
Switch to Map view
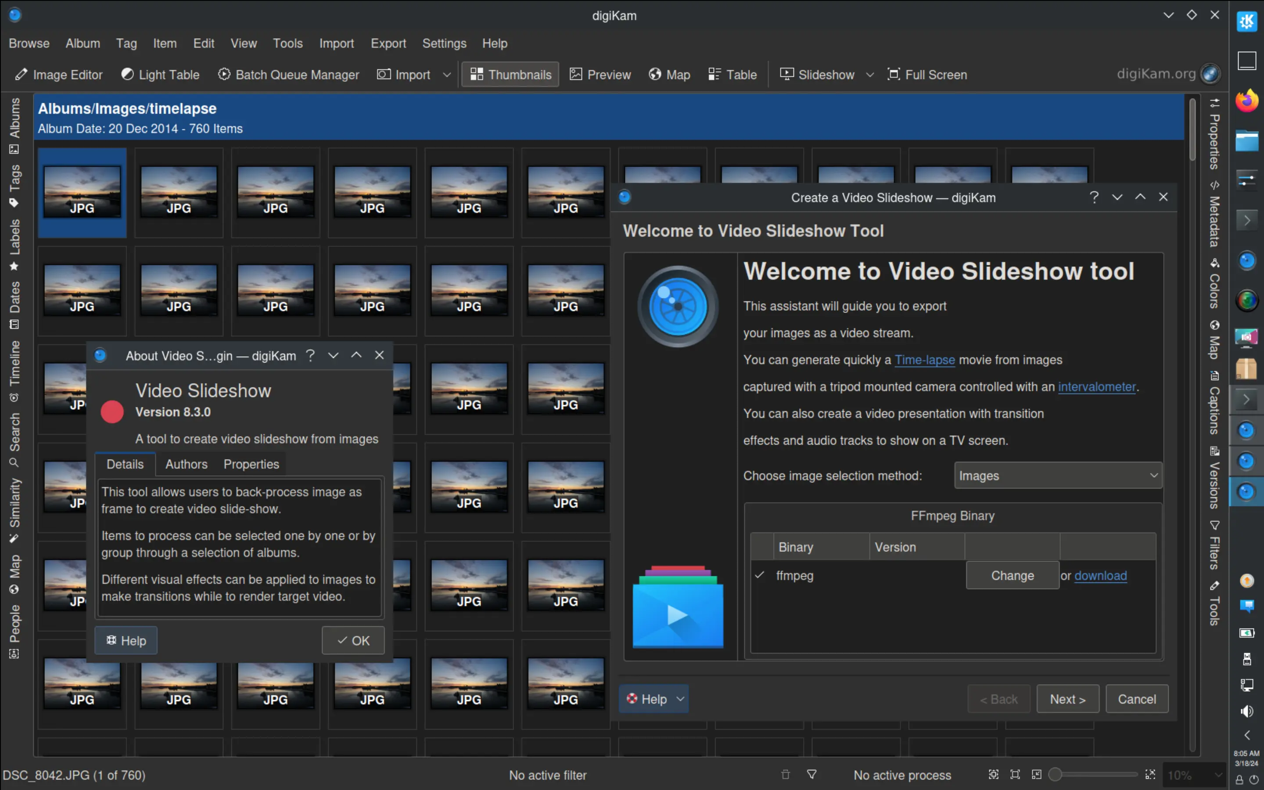[669, 74]
